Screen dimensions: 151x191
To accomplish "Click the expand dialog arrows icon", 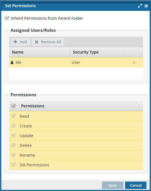I will tap(140, 6).
